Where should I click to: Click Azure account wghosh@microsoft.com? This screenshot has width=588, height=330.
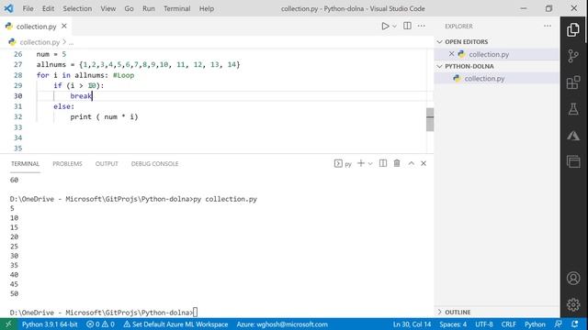(x=282, y=324)
